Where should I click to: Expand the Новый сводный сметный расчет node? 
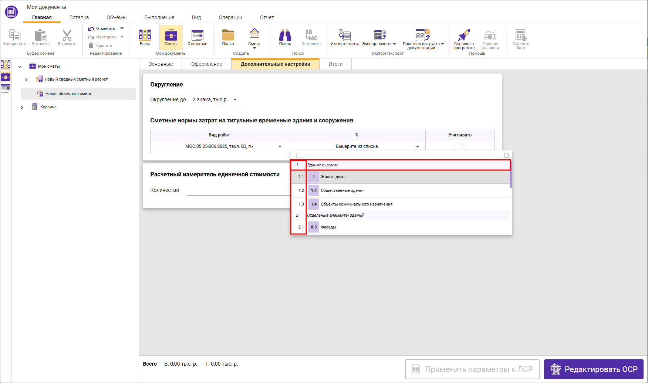click(x=26, y=79)
